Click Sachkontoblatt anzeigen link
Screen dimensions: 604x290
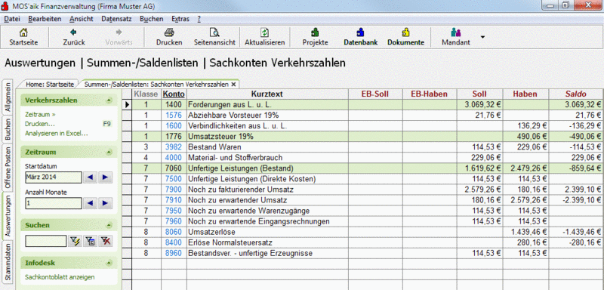tap(60, 277)
